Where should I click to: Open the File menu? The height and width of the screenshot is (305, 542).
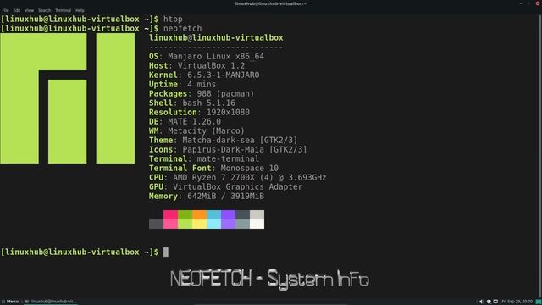6,10
